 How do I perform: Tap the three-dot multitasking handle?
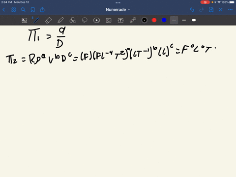(118, 2)
